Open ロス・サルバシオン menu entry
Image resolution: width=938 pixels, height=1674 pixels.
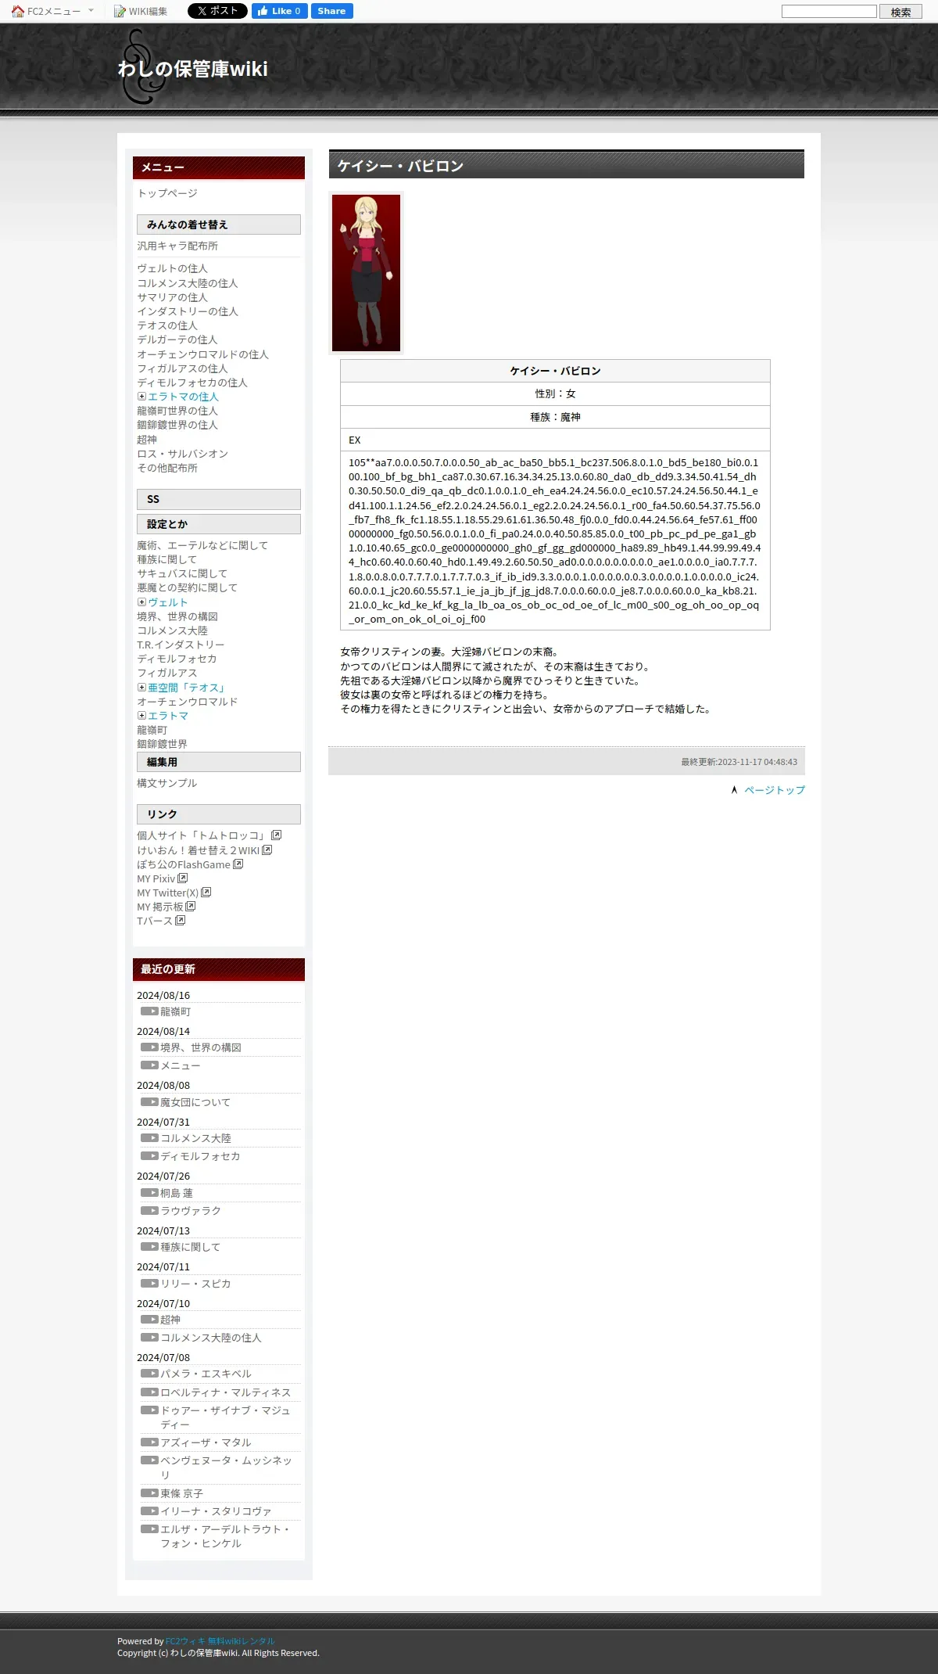coord(182,454)
